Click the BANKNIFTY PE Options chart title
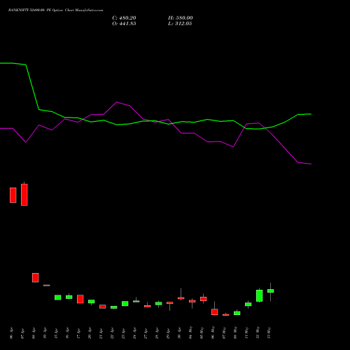350x350 pixels. (55, 10)
